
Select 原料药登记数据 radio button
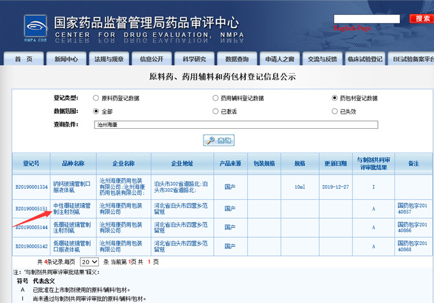point(96,98)
